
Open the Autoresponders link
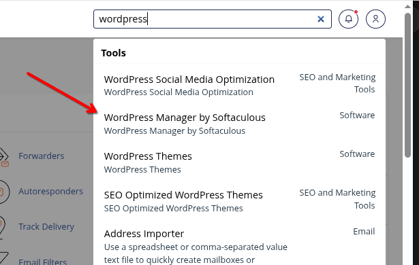(51, 191)
